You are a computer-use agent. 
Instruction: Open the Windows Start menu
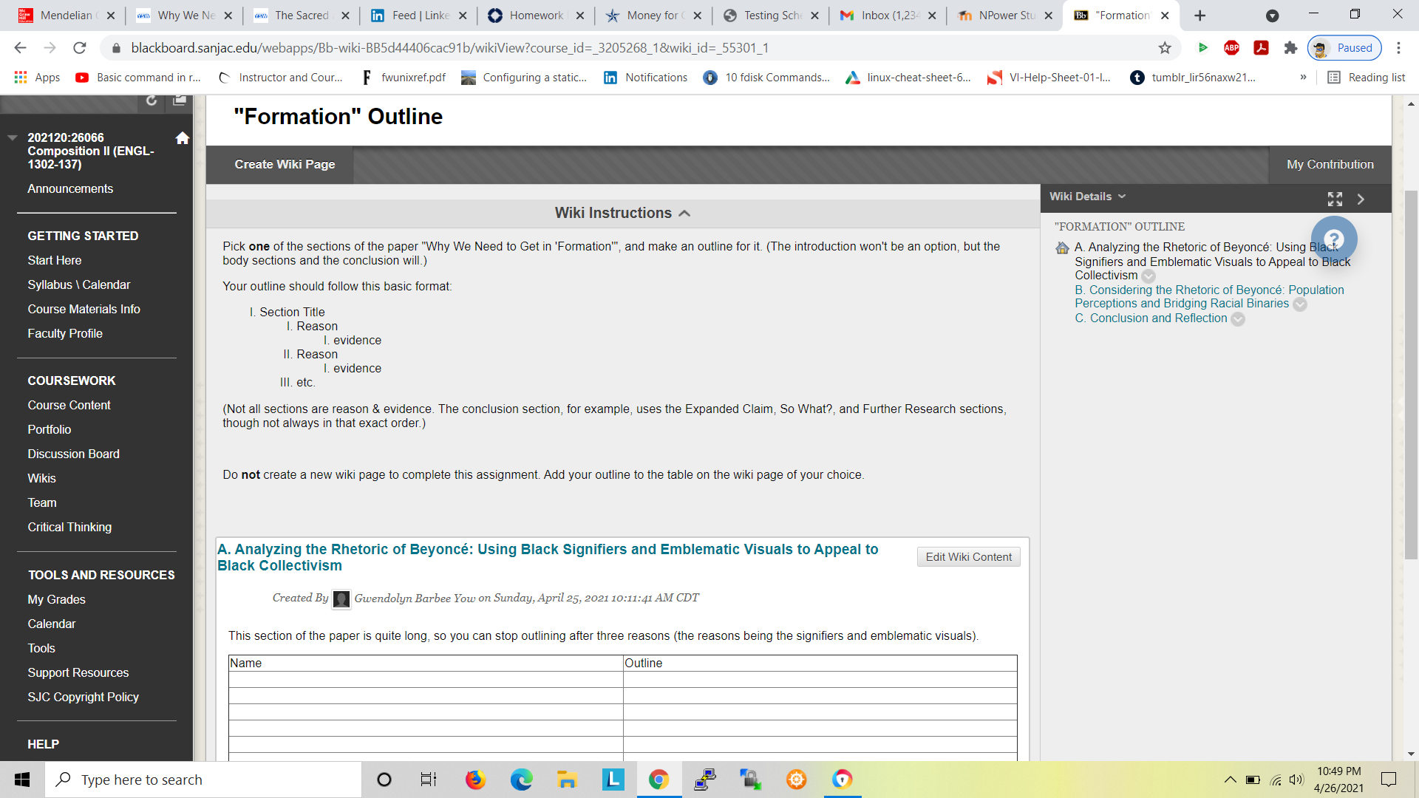click(x=22, y=780)
